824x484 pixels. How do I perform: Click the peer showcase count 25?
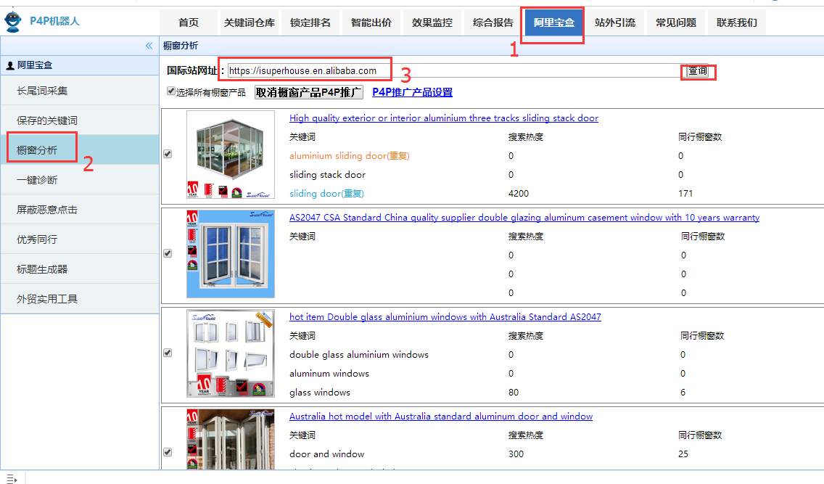click(x=683, y=454)
